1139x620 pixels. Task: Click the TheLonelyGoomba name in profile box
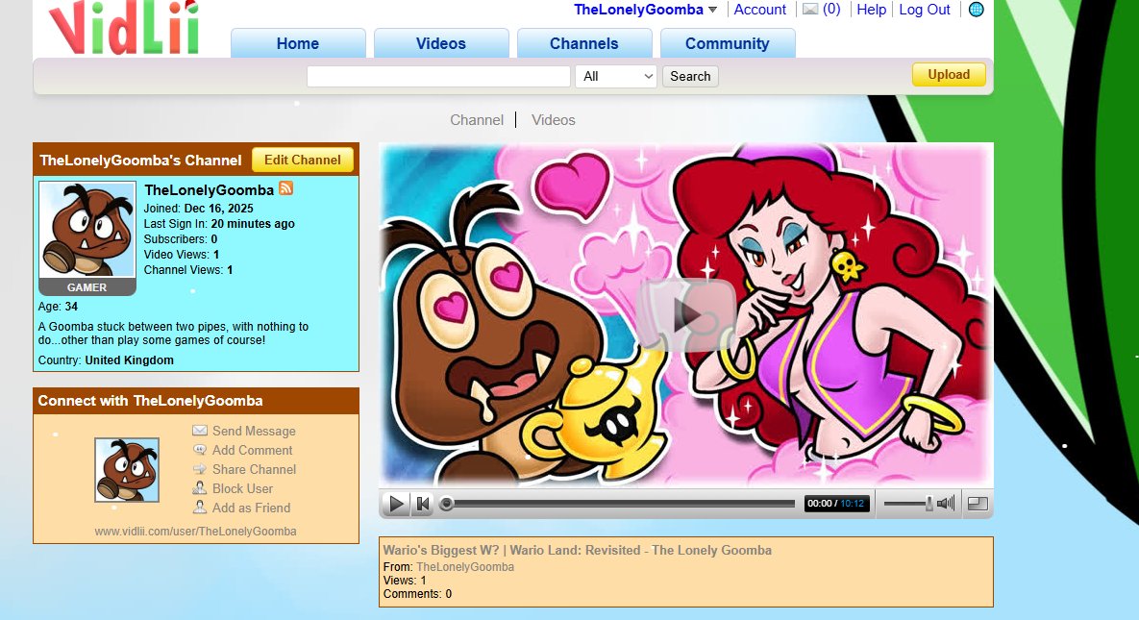[209, 189]
